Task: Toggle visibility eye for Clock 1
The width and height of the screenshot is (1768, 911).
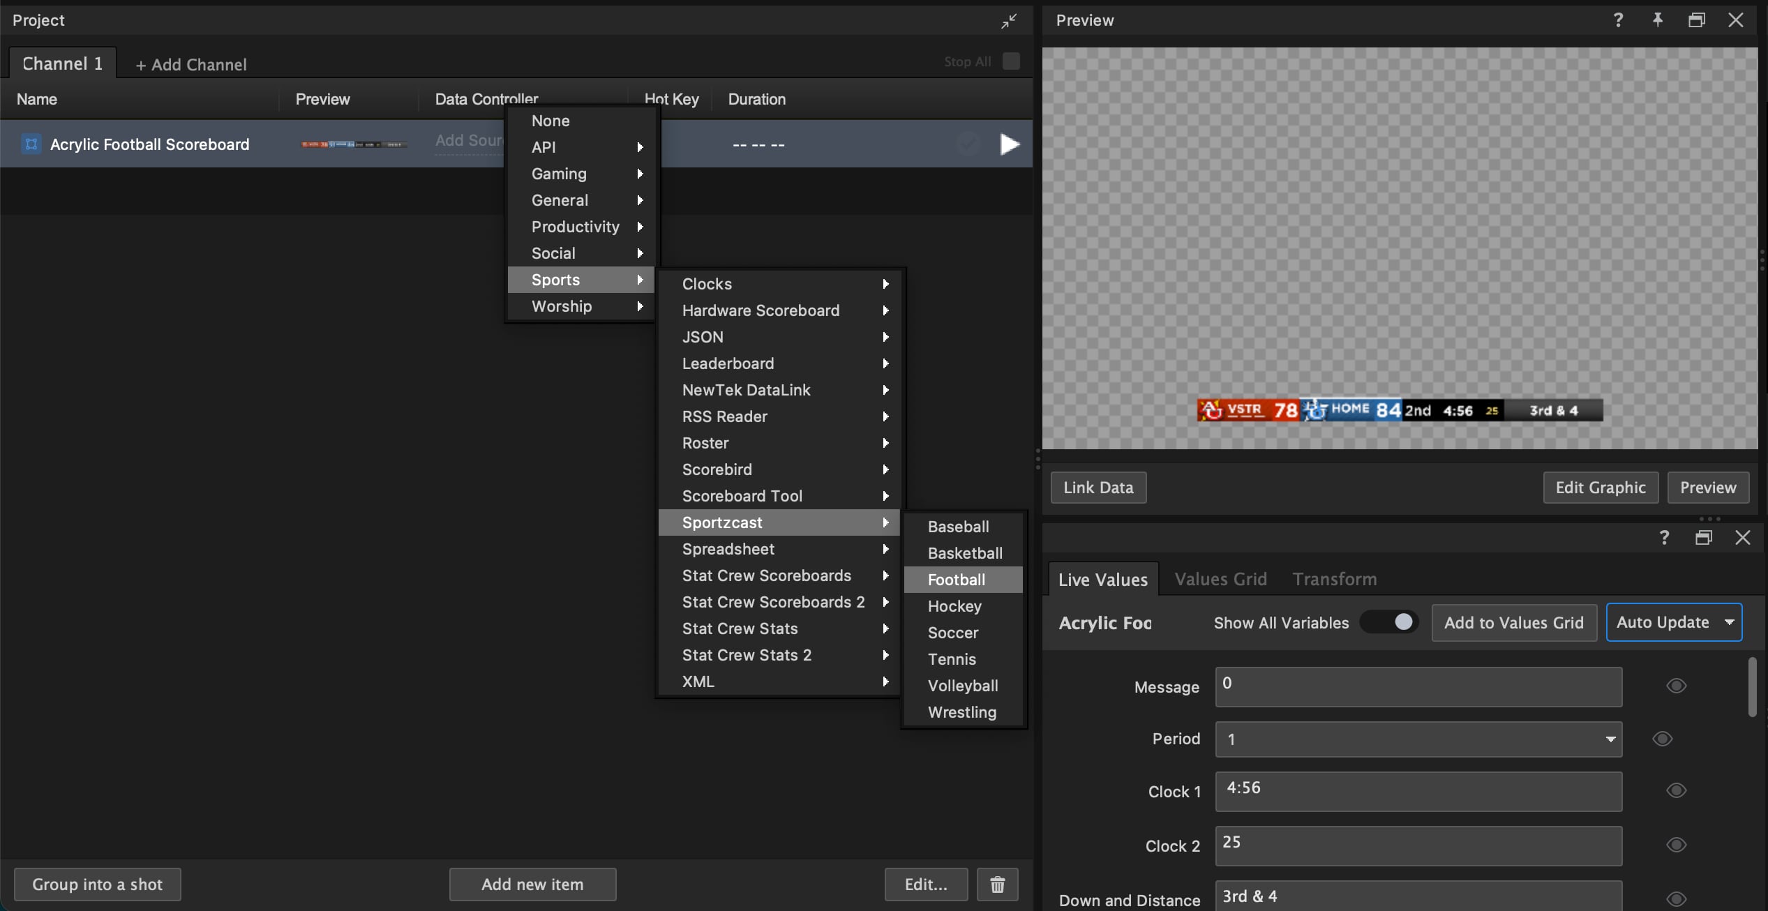Action: click(x=1677, y=790)
